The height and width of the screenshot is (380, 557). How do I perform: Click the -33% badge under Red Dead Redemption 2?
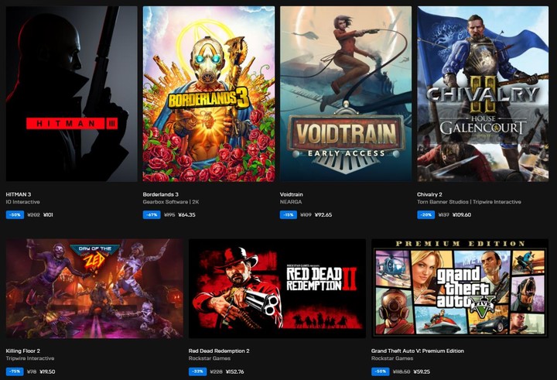pos(197,371)
